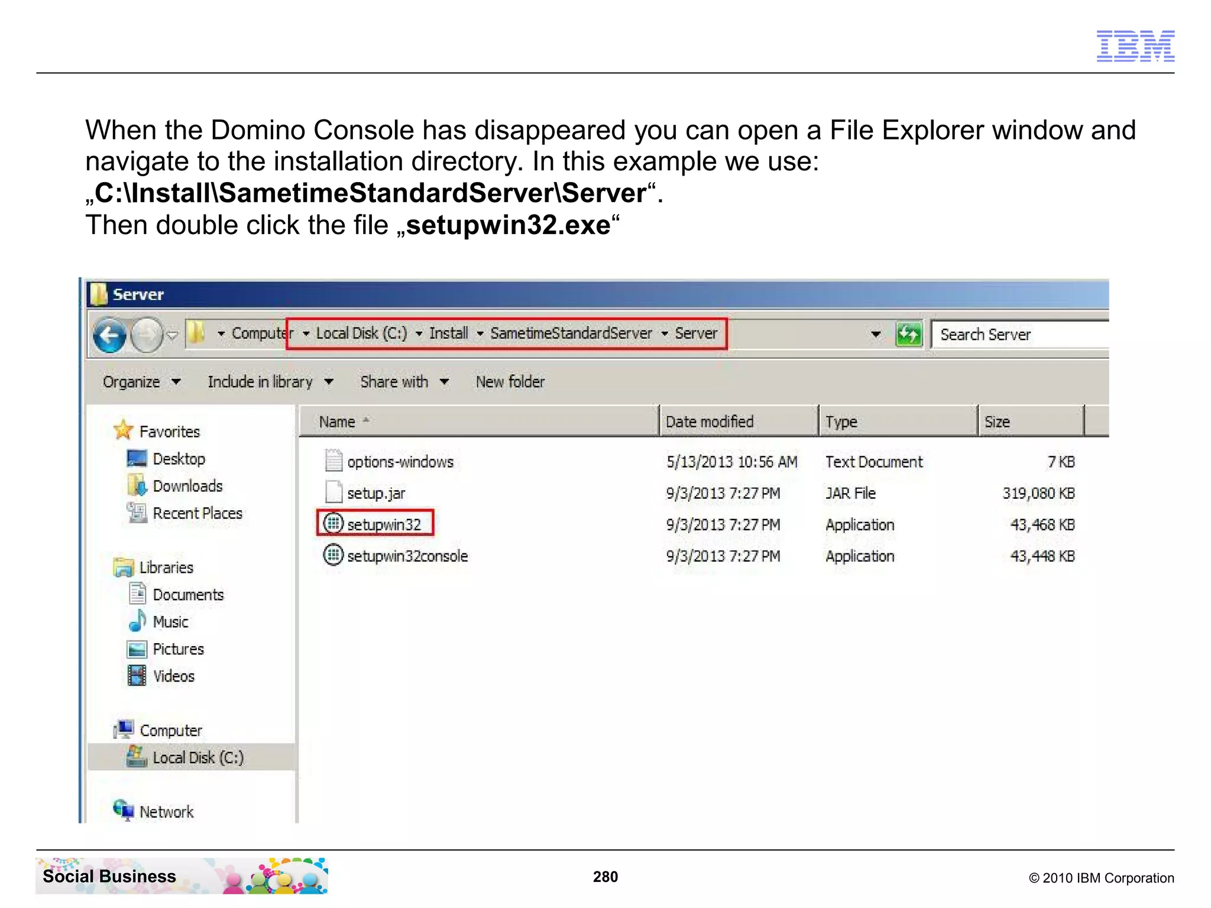Click Favorites in the navigation pane
The height and width of the screenshot is (908, 1211).
pos(170,432)
